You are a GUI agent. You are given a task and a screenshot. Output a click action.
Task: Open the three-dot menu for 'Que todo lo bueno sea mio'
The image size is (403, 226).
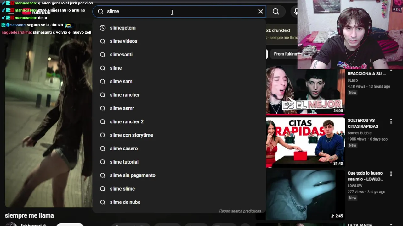pyautogui.click(x=391, y=174)
